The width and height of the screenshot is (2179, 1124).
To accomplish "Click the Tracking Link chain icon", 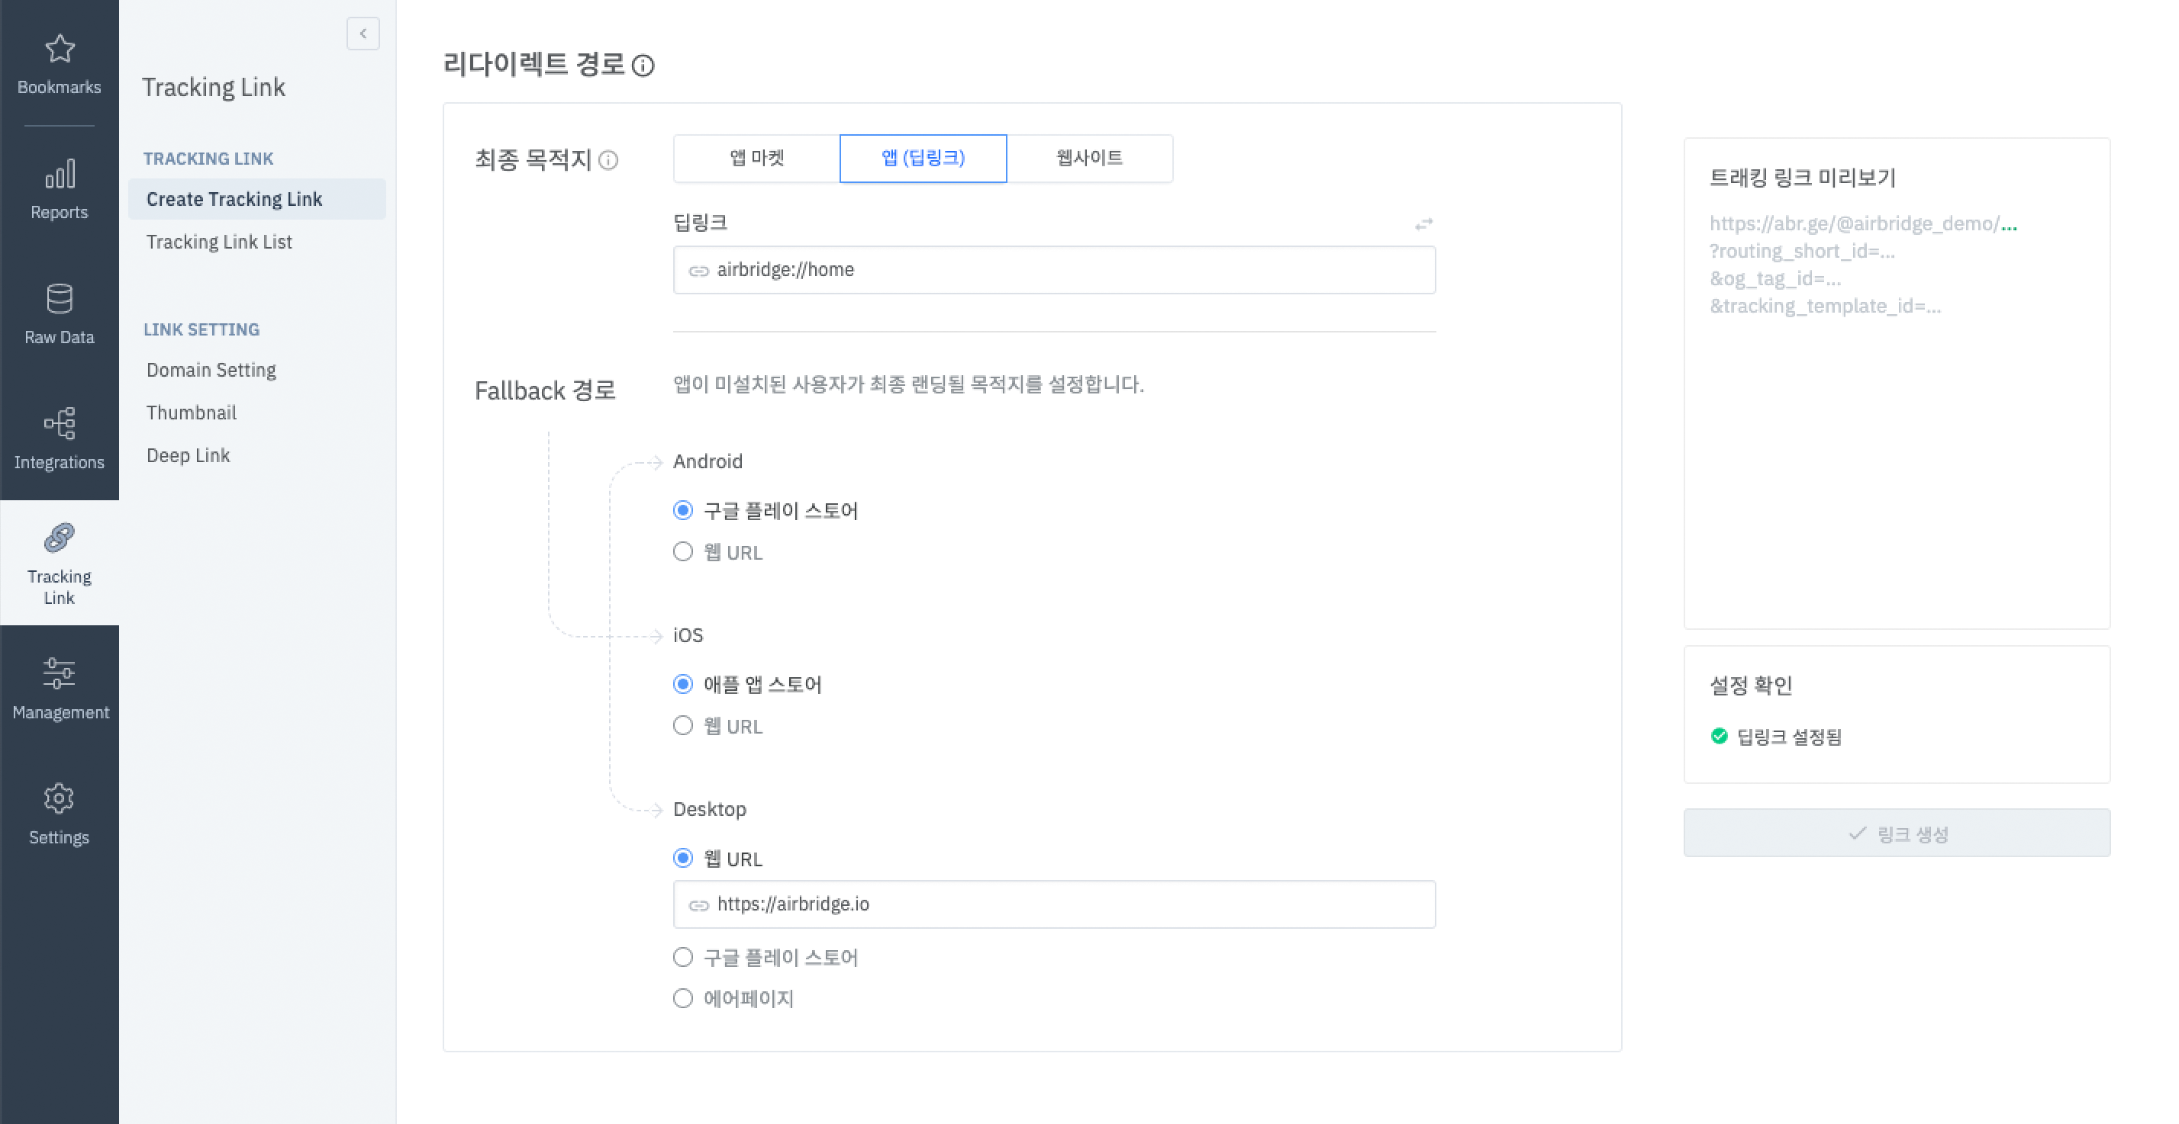I will [x=60, y=538].
